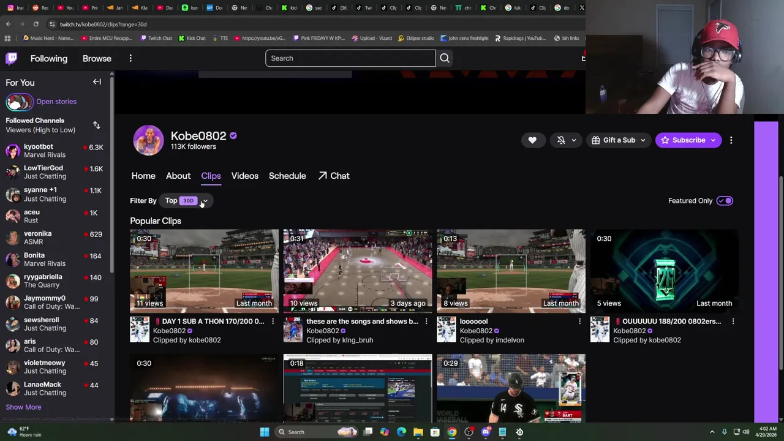Pop out the Chat tab
This screenshot has height=441, width=784.
(x=334, y=176)
